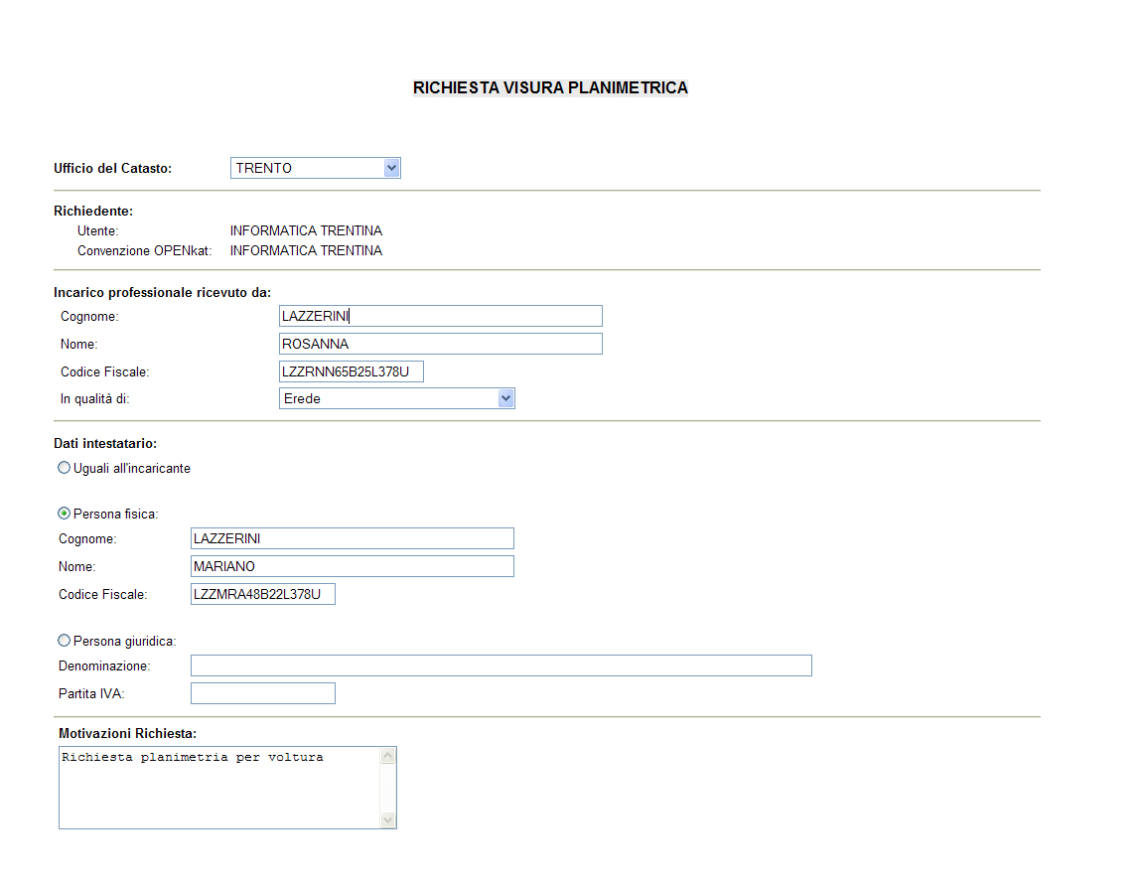Focus the empty Partita IVA field
The width and height of the screenshot is (1142, 886).
click(262, 693)
